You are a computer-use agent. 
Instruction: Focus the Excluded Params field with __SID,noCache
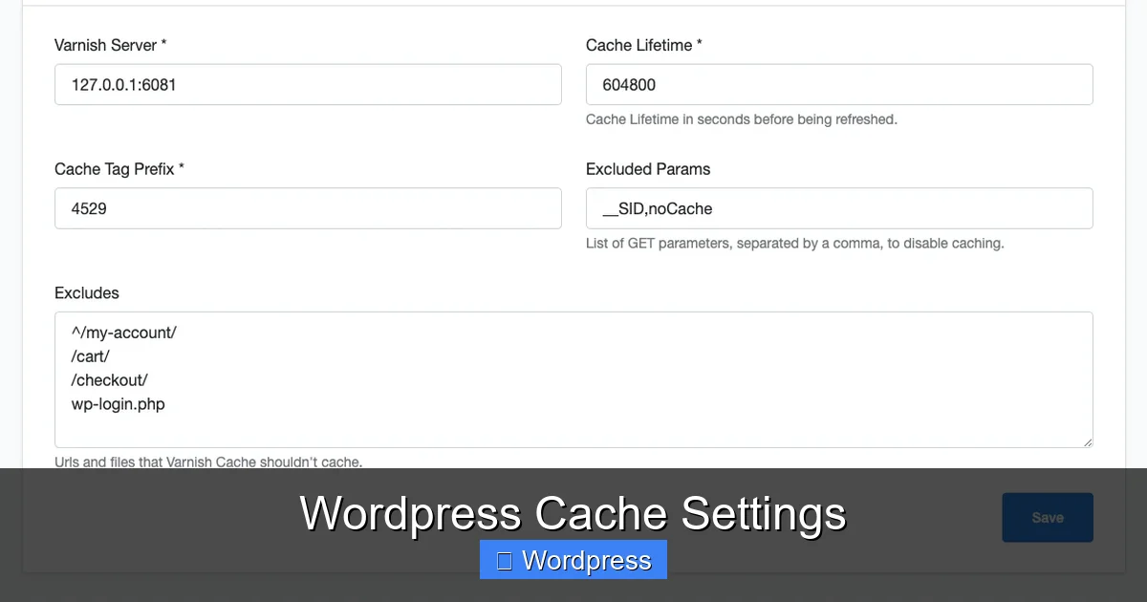pos(838,208)
